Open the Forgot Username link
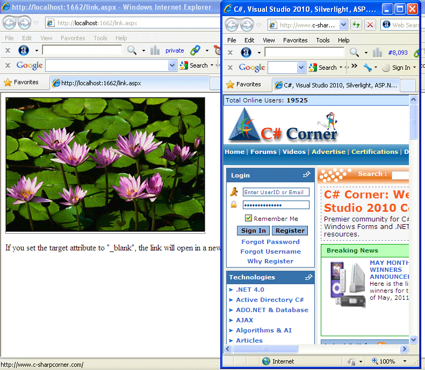The image size is (425, 370). coord(270,251)
